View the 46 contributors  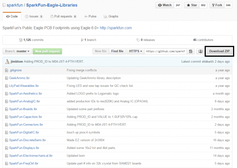click(x=203, y=40)
